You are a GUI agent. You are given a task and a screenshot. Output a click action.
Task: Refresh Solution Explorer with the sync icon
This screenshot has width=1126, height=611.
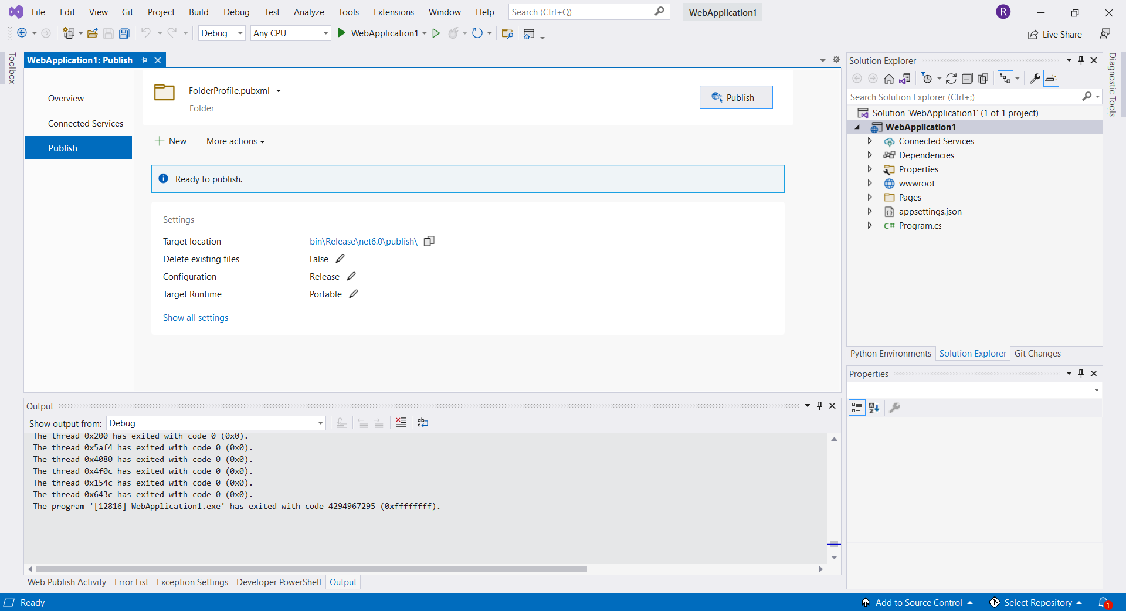pyautogui.click(x=951, y=79)
